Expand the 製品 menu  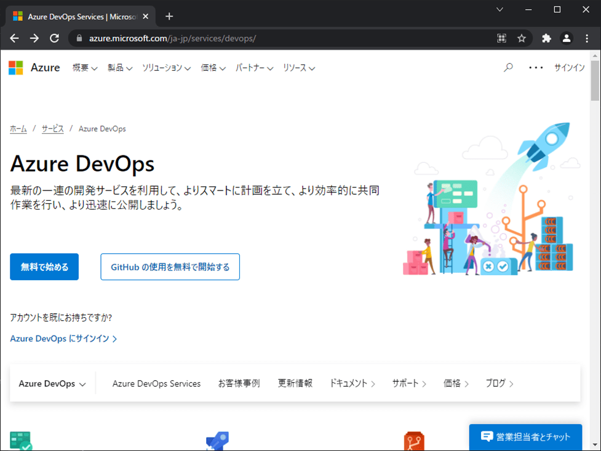point(120,68)
